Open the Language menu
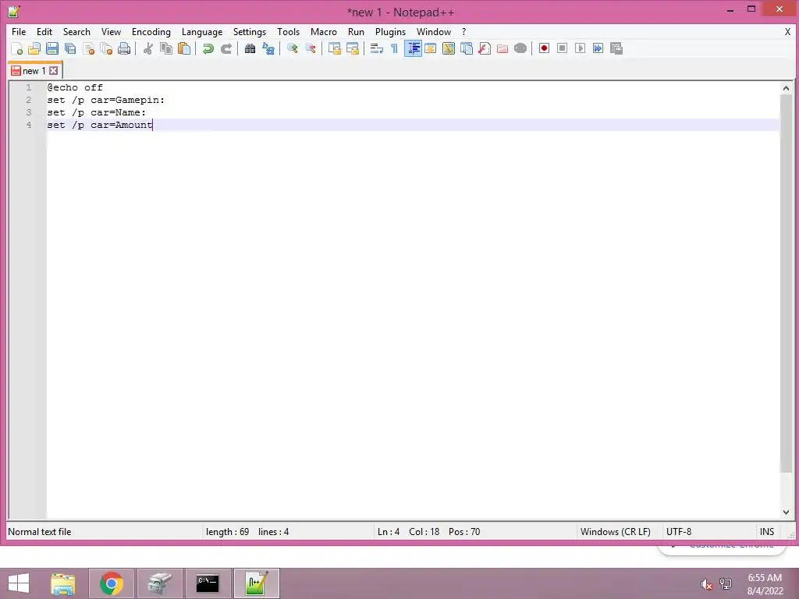The image size is (799, 599). pyautogui.click(x=202, y=31)
